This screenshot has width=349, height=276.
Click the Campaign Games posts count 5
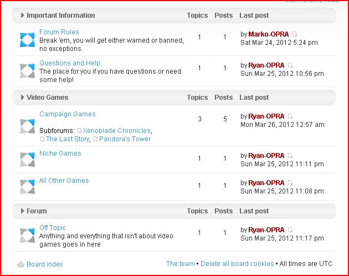(225, 119)
